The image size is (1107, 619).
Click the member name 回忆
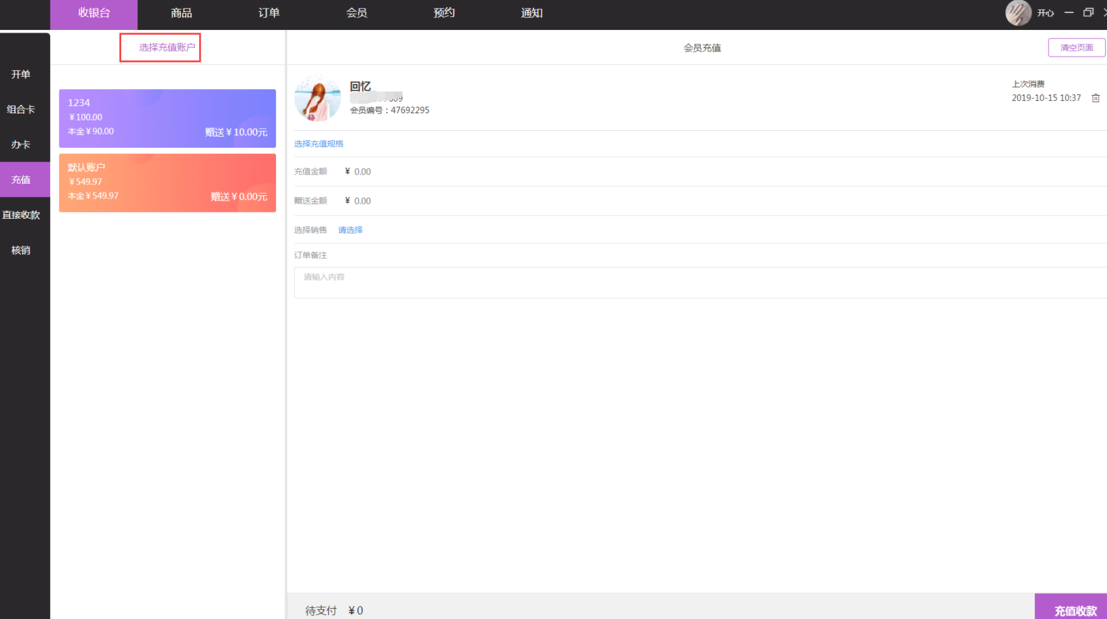point(360,86)
